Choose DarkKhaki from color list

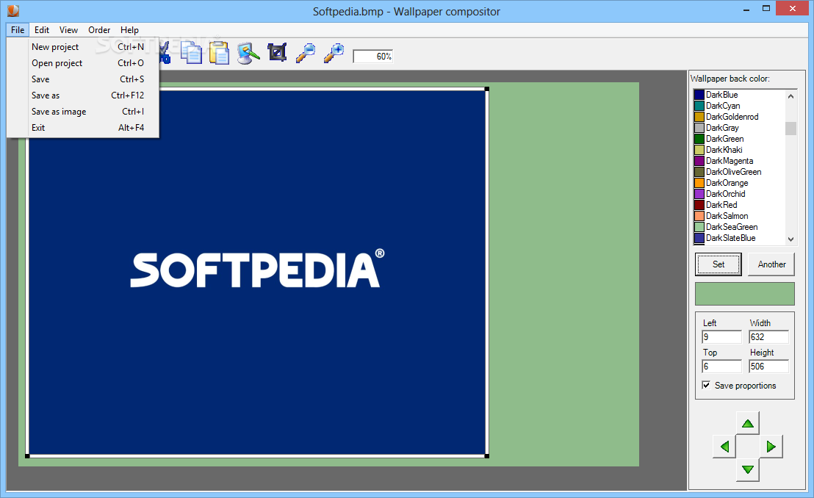click(x=739, y=150)
